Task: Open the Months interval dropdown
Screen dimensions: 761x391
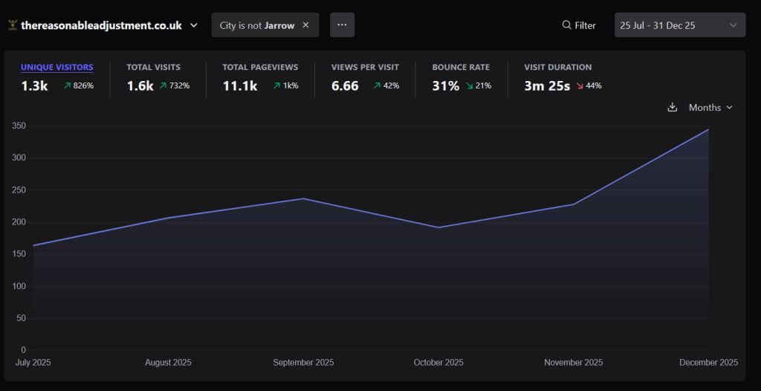Action: tap(710, 107)
